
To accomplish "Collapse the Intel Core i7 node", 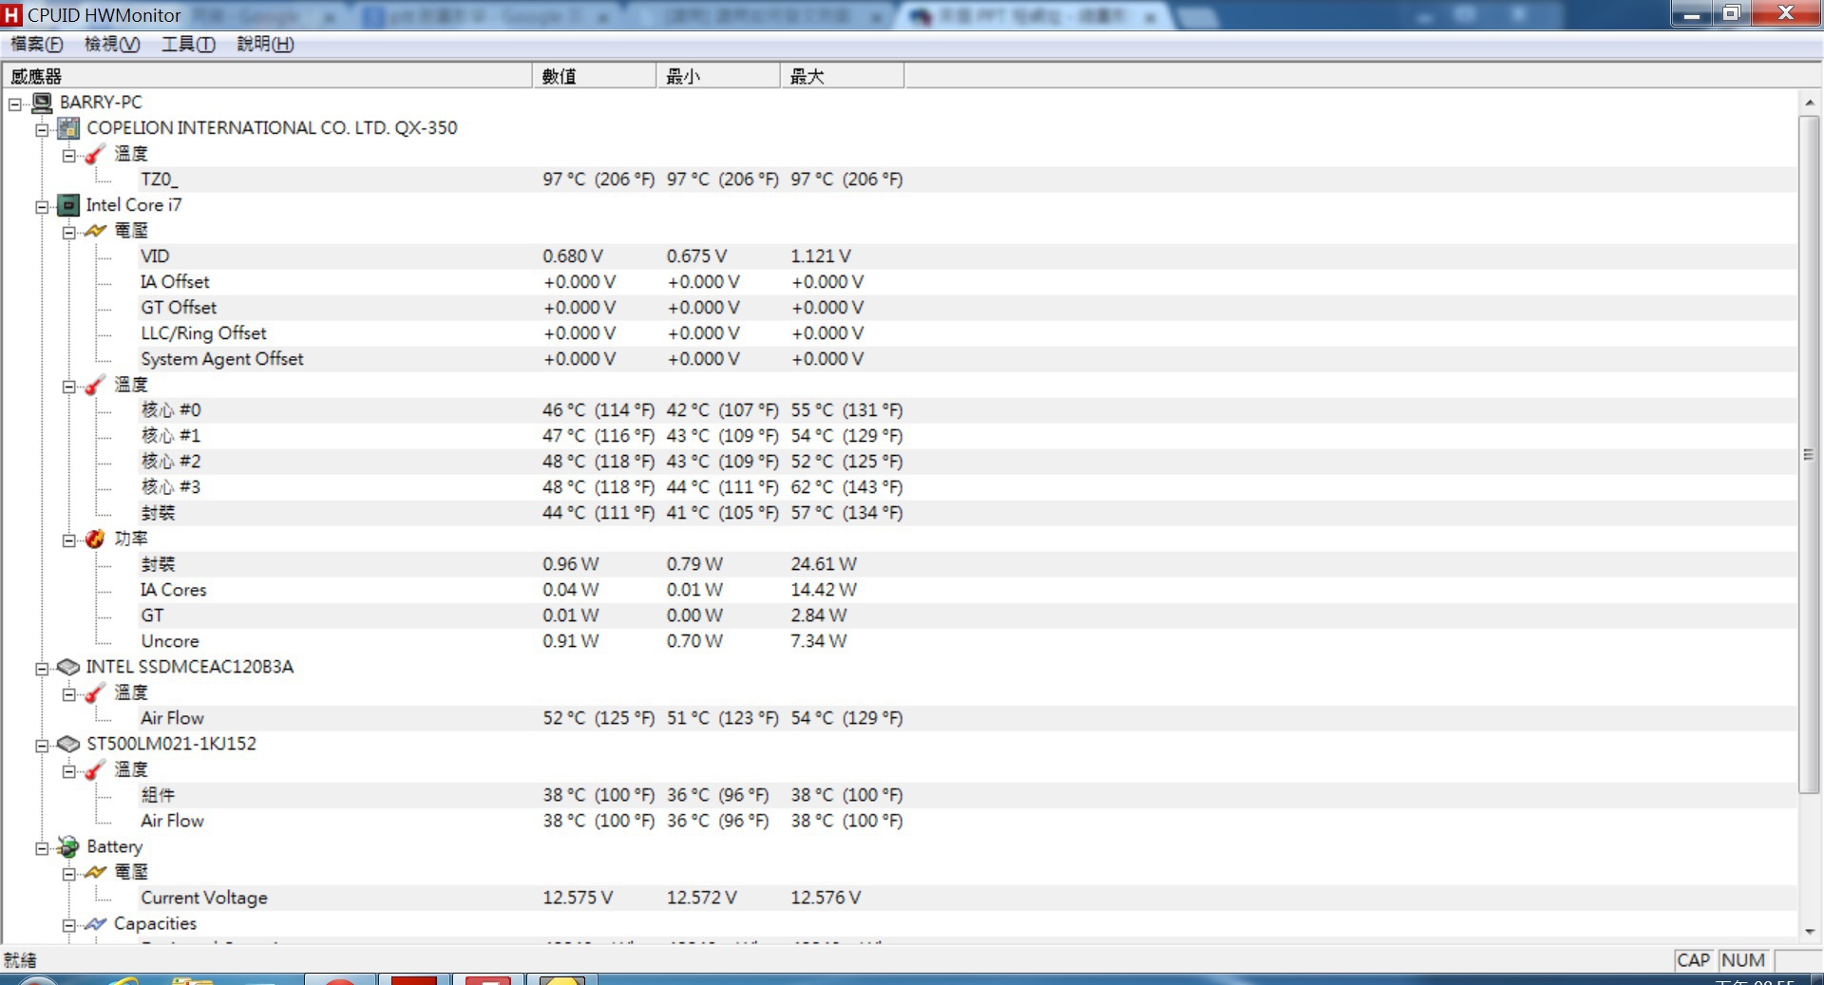I will [x=42, y=207].
